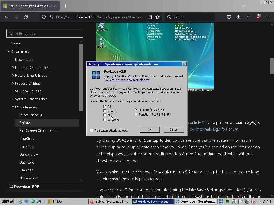Switch to Windows Task Manager taskbar button
Viewport: 274px width, 205px height.
[152, 201]
